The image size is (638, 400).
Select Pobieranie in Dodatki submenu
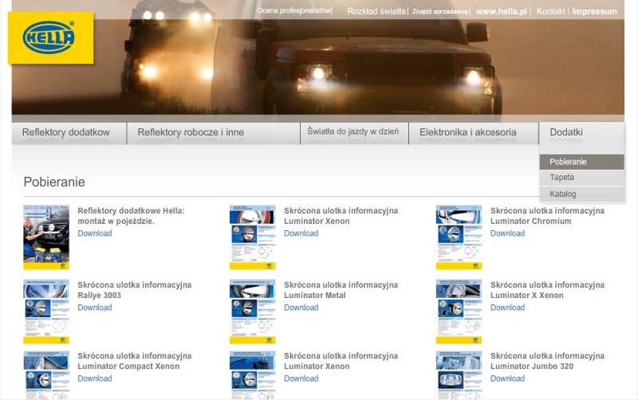pos(581,162)
